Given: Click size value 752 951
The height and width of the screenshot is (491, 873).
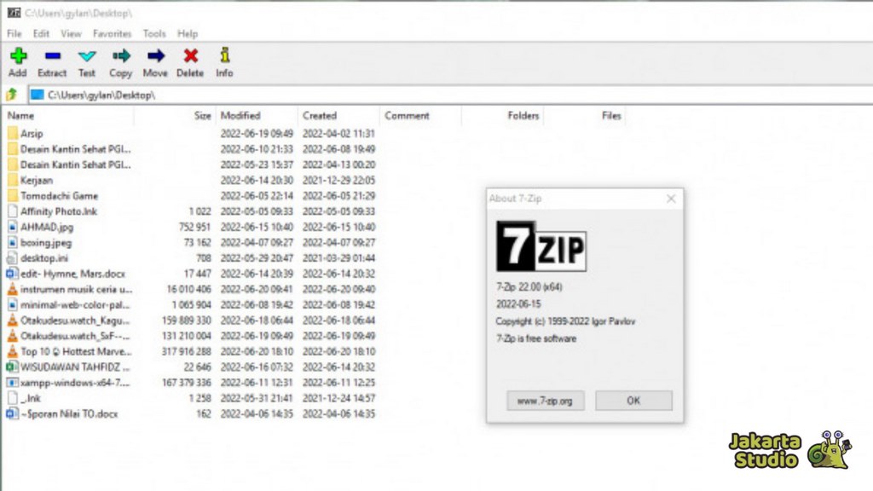Looking at the screenshot, I should pyautogui.click(x=194, y=227).
